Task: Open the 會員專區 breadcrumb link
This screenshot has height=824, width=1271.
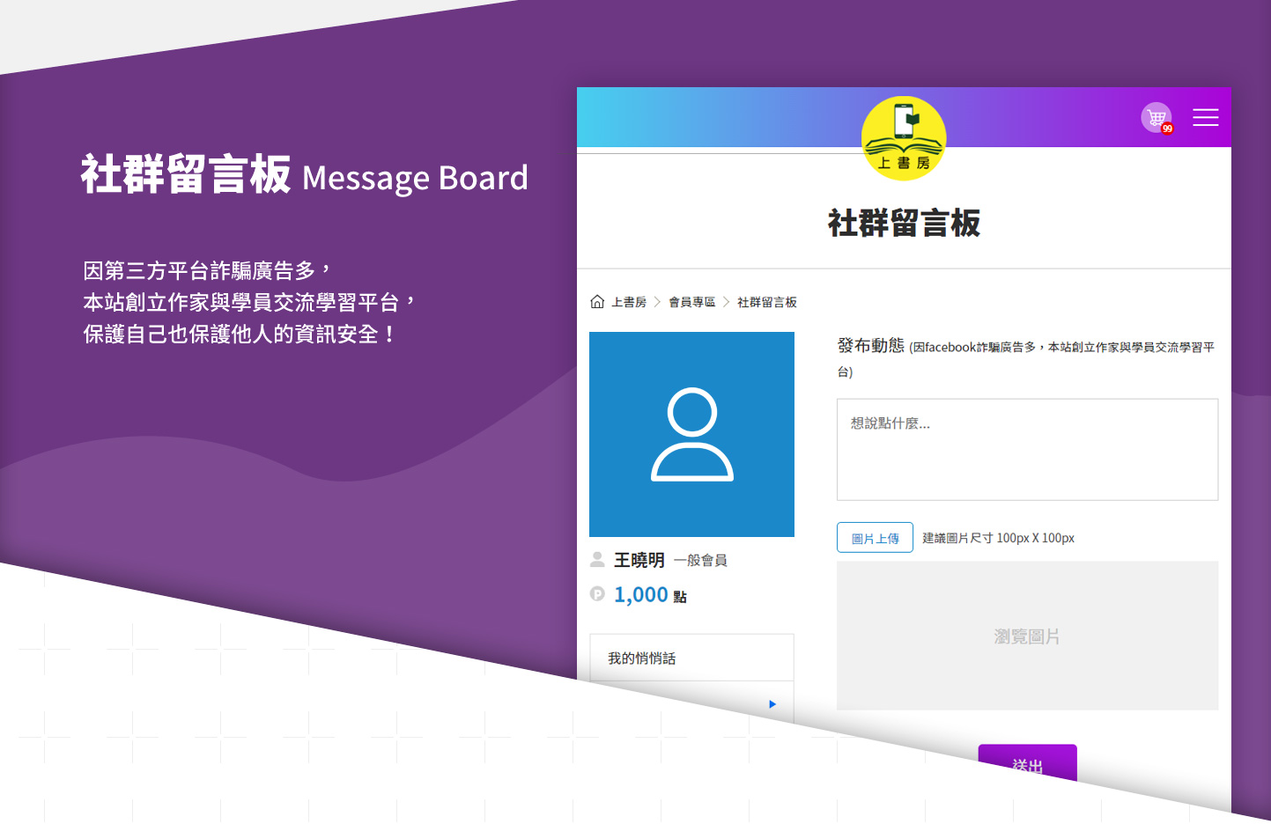Action: coord(691,301)
